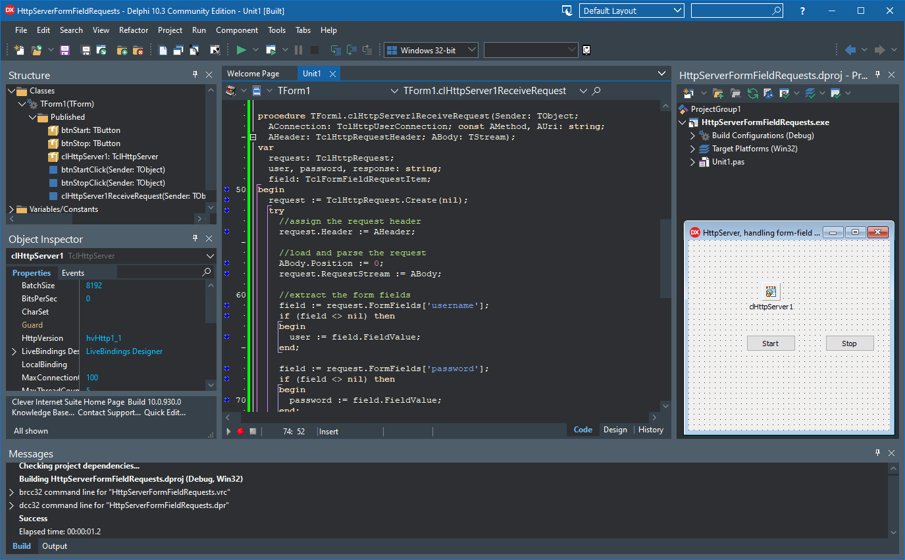The height and width of the screenshot is (560, 905).
Task: Open the Component menu
Action: [x=237, y=30]
